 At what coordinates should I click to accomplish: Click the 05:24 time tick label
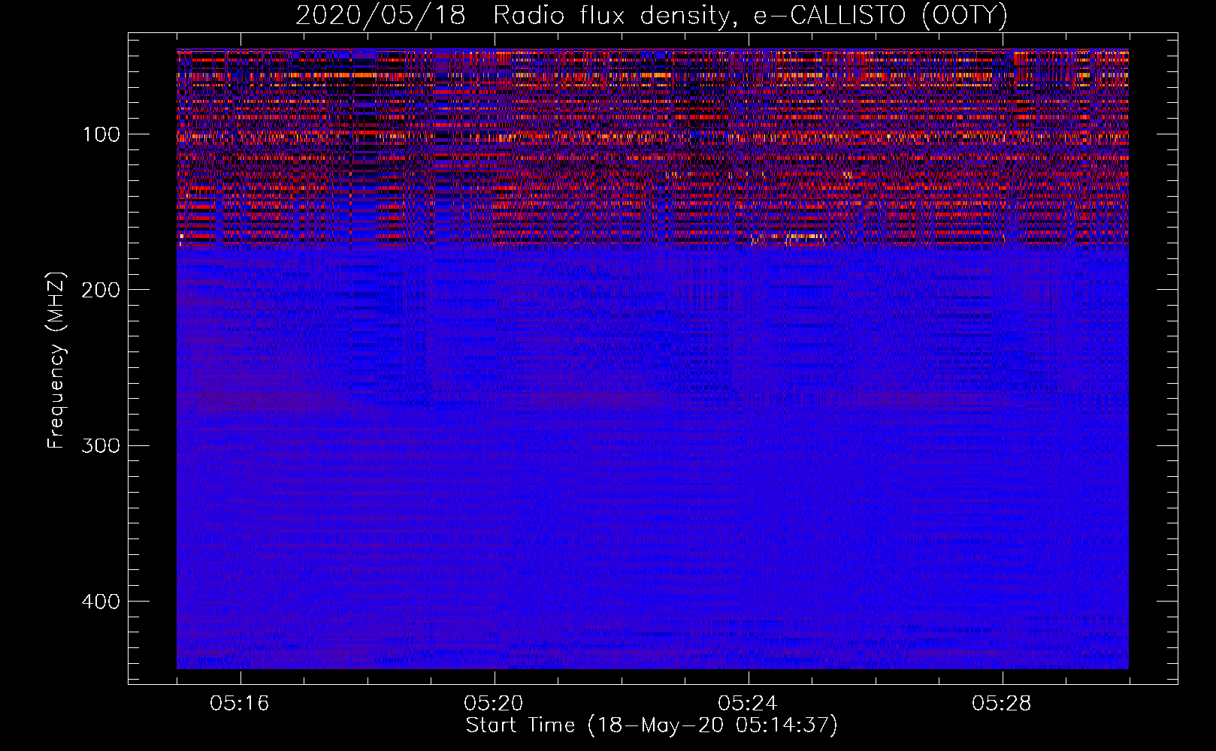click(748, 704)
